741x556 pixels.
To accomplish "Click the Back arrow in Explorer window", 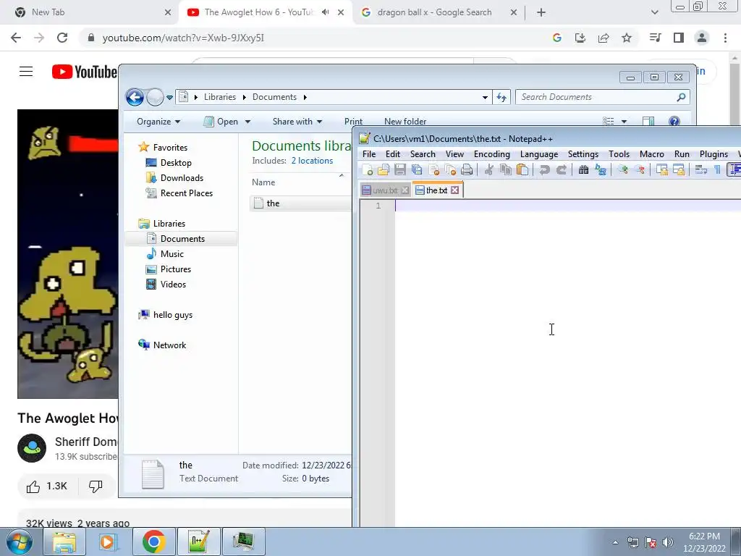I will pos(135,98).
